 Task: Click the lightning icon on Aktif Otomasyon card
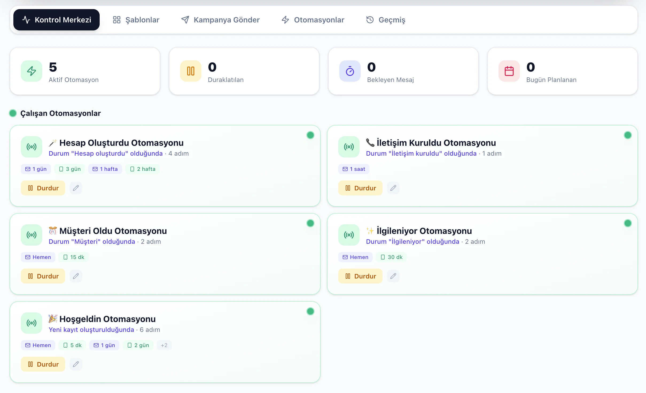[32, 71]
